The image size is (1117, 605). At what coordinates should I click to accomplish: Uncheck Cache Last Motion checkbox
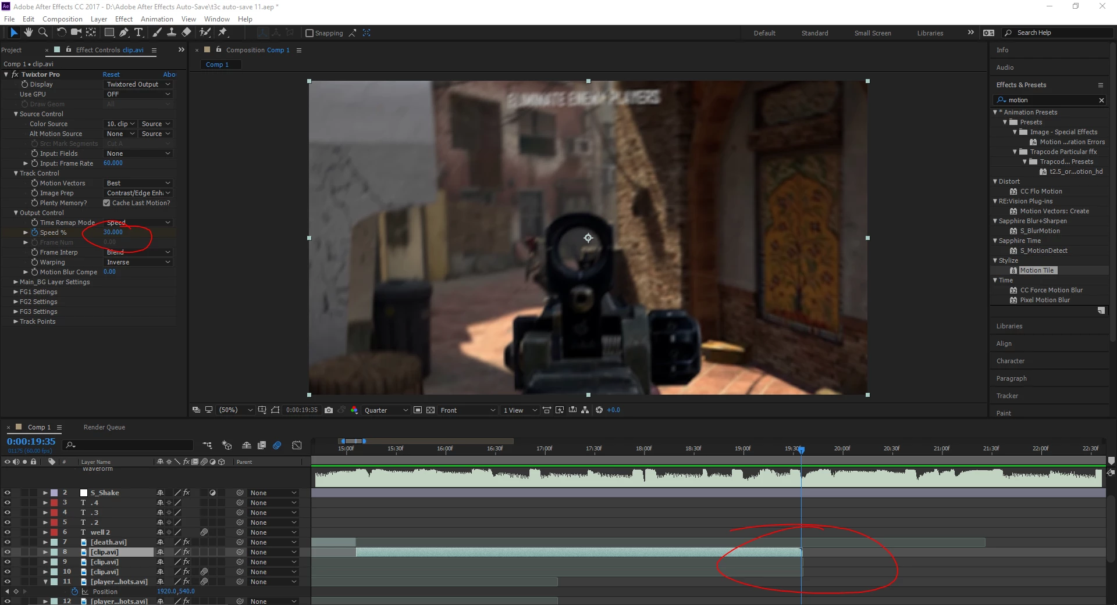point(106,203)
